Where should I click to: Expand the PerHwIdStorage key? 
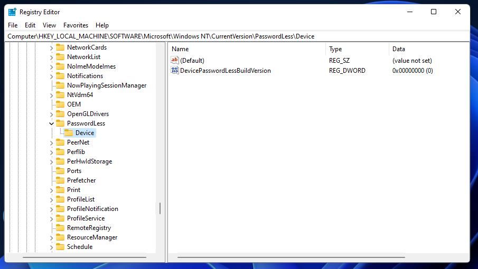tap(52, 161)
